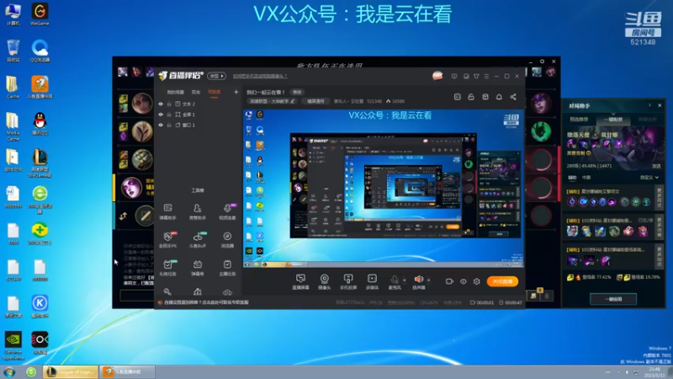Open the hamburger menu in companion title bar
673x379 pixels.
click(486, 76)
